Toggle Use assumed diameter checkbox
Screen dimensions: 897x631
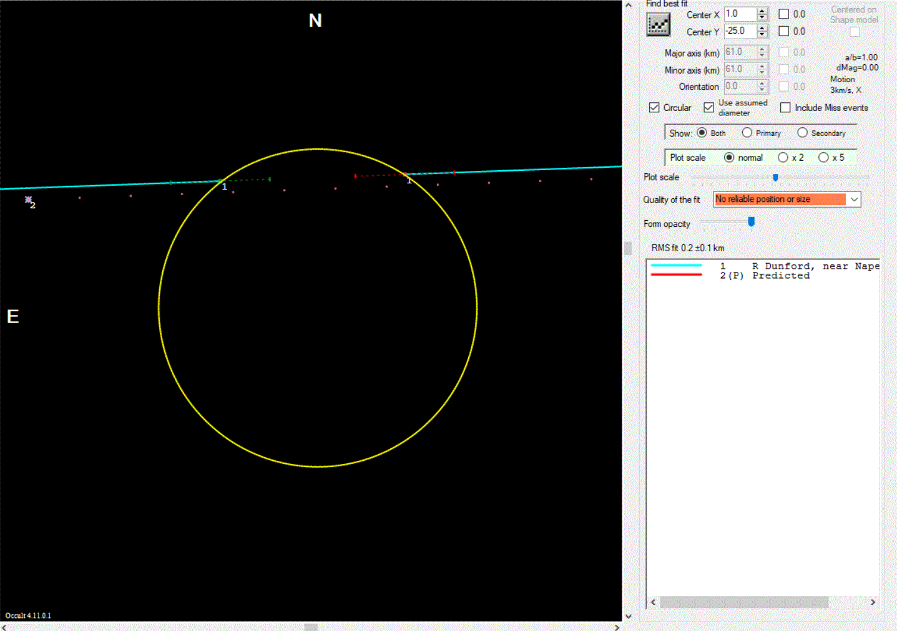709,107
